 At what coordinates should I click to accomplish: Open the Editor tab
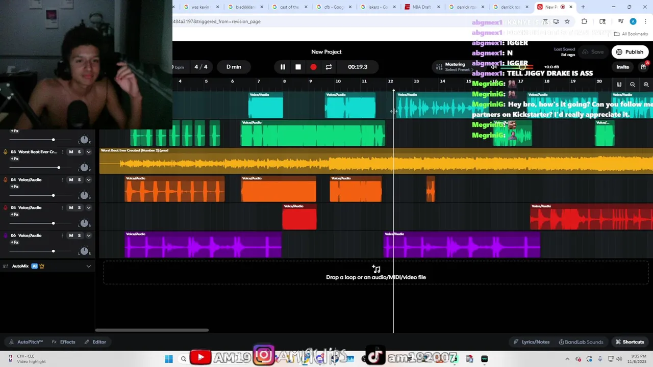(95, 342)
